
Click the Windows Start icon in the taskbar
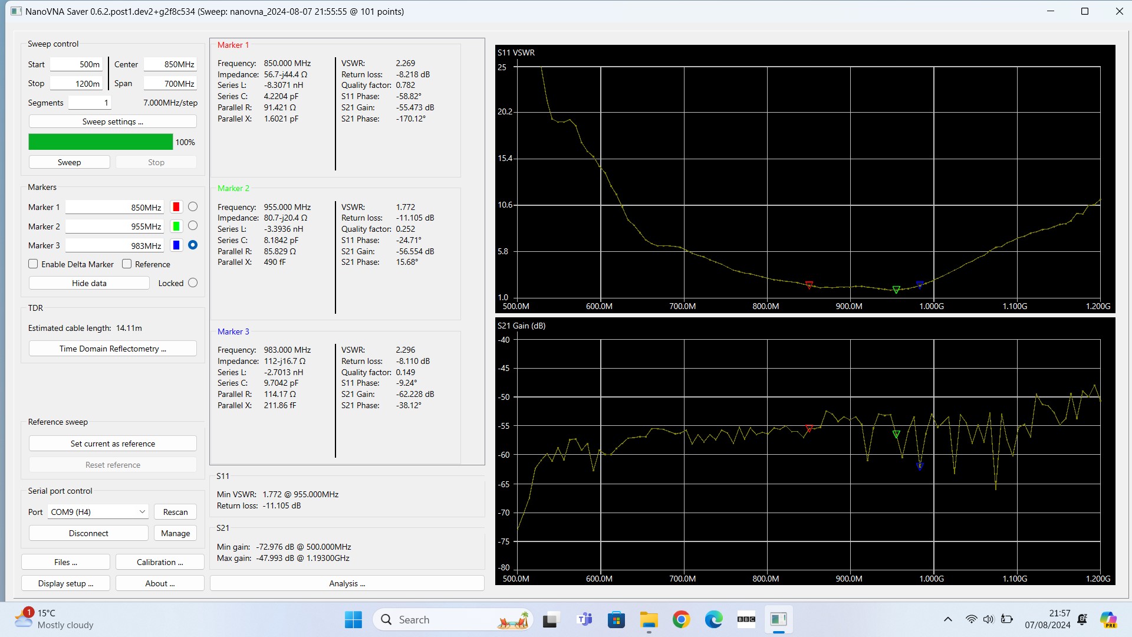(x=353, y=619)
